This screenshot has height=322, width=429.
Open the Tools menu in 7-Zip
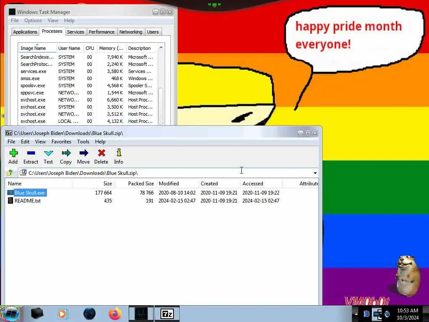click(x=83, y=142)
